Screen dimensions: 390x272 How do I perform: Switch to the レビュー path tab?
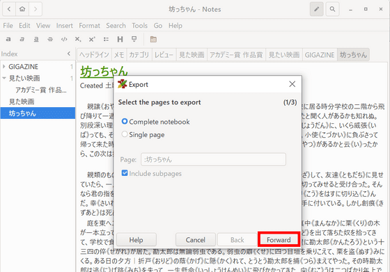click(x=164, y=55)
